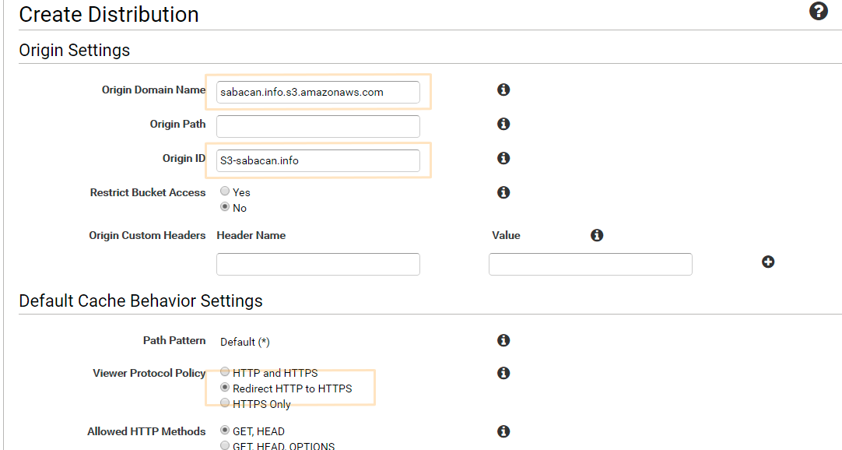
Task: Focus the empty Origin Path field
Action: [x=318, y=126]
